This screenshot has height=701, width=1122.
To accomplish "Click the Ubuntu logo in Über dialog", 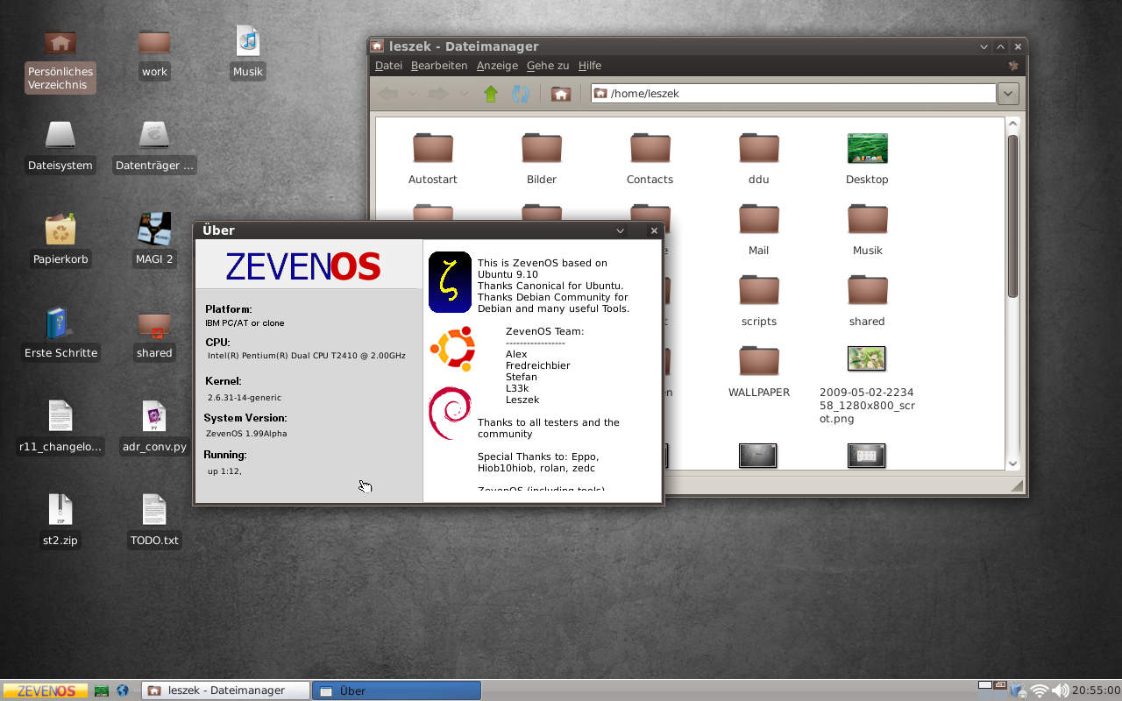I will coord(452,349).
